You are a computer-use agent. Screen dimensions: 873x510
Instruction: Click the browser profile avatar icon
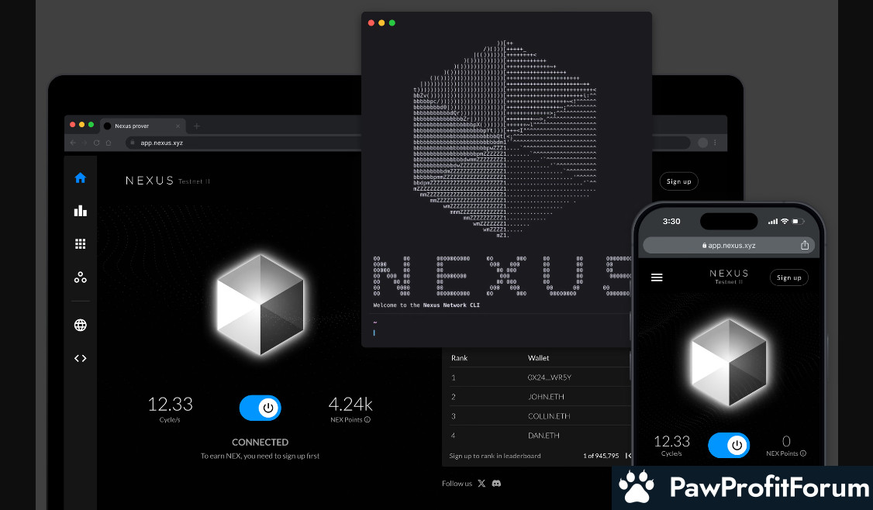[702, 143]
